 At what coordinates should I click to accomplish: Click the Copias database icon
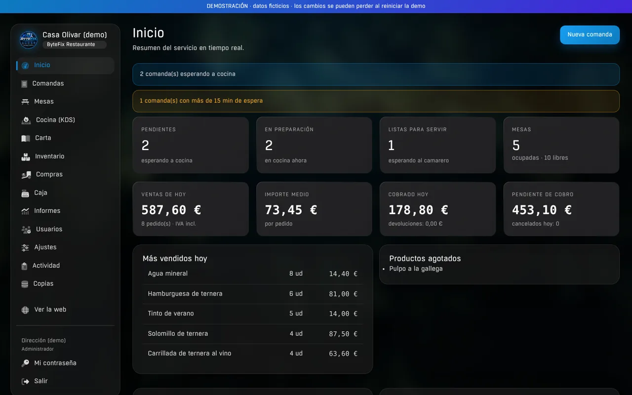[x=25, y=284]
